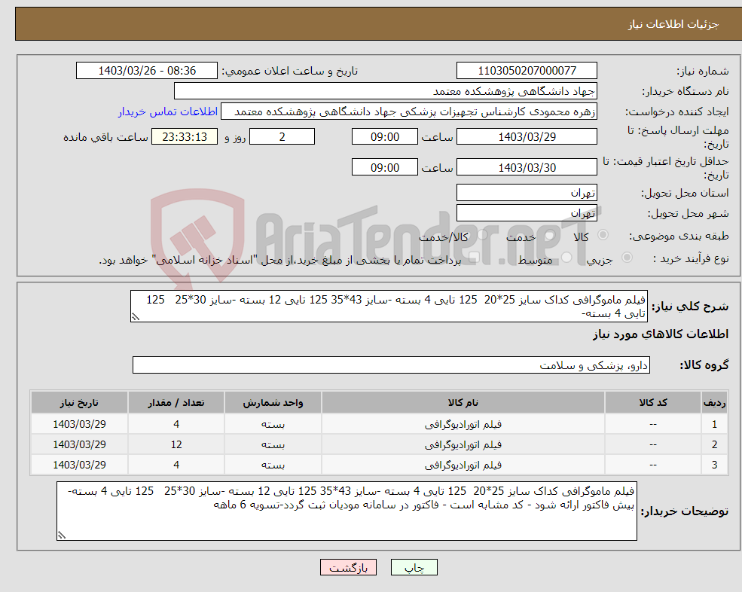Screen dimensions: 742x592
Task: Click the توضیحات خریدار notes textarea
Action: point(347,511)
